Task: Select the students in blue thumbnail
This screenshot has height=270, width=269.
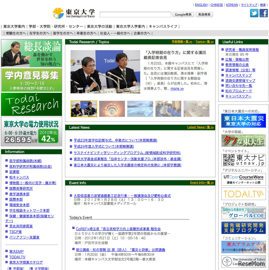Action: pos(168,109)
